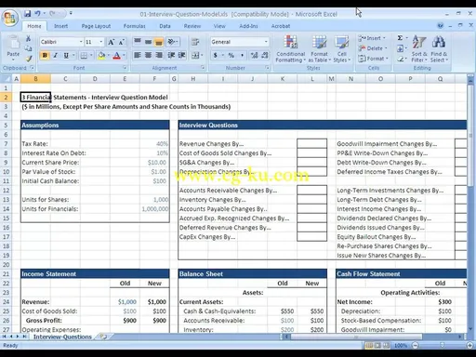Open Find & Select menu
476x357 pixels.
[439, 48]
